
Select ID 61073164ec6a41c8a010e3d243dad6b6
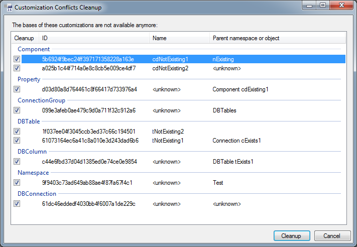tap(90, 141)
